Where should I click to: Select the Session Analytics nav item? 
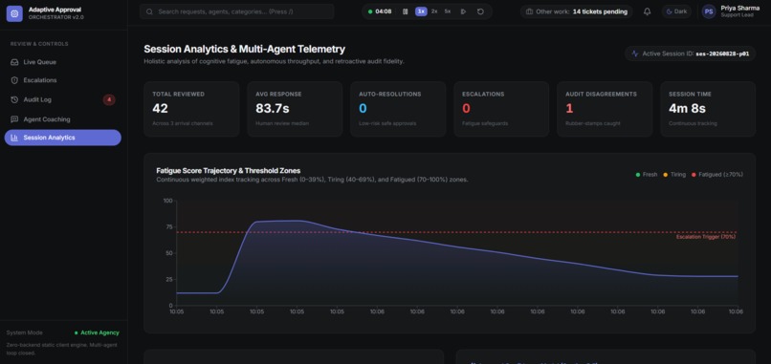pyautogui.click(x=63, y=138)
